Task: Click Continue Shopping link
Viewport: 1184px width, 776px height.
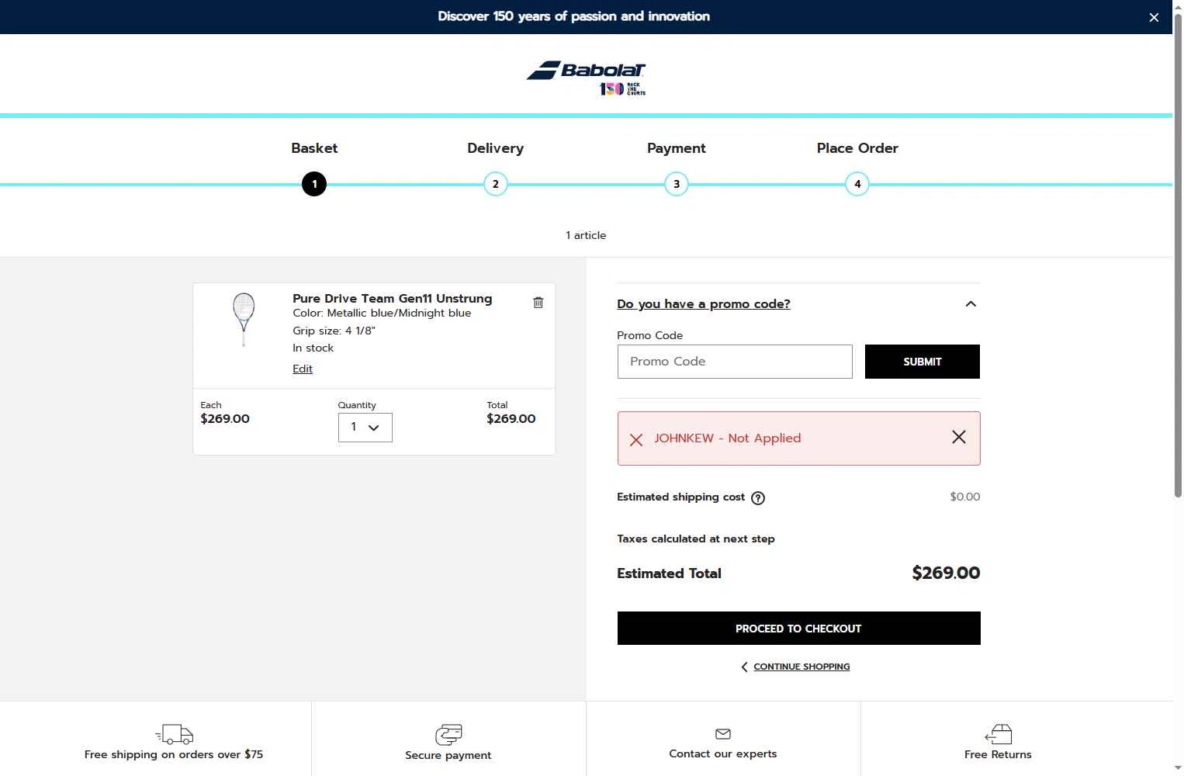Action: point(801,667)
